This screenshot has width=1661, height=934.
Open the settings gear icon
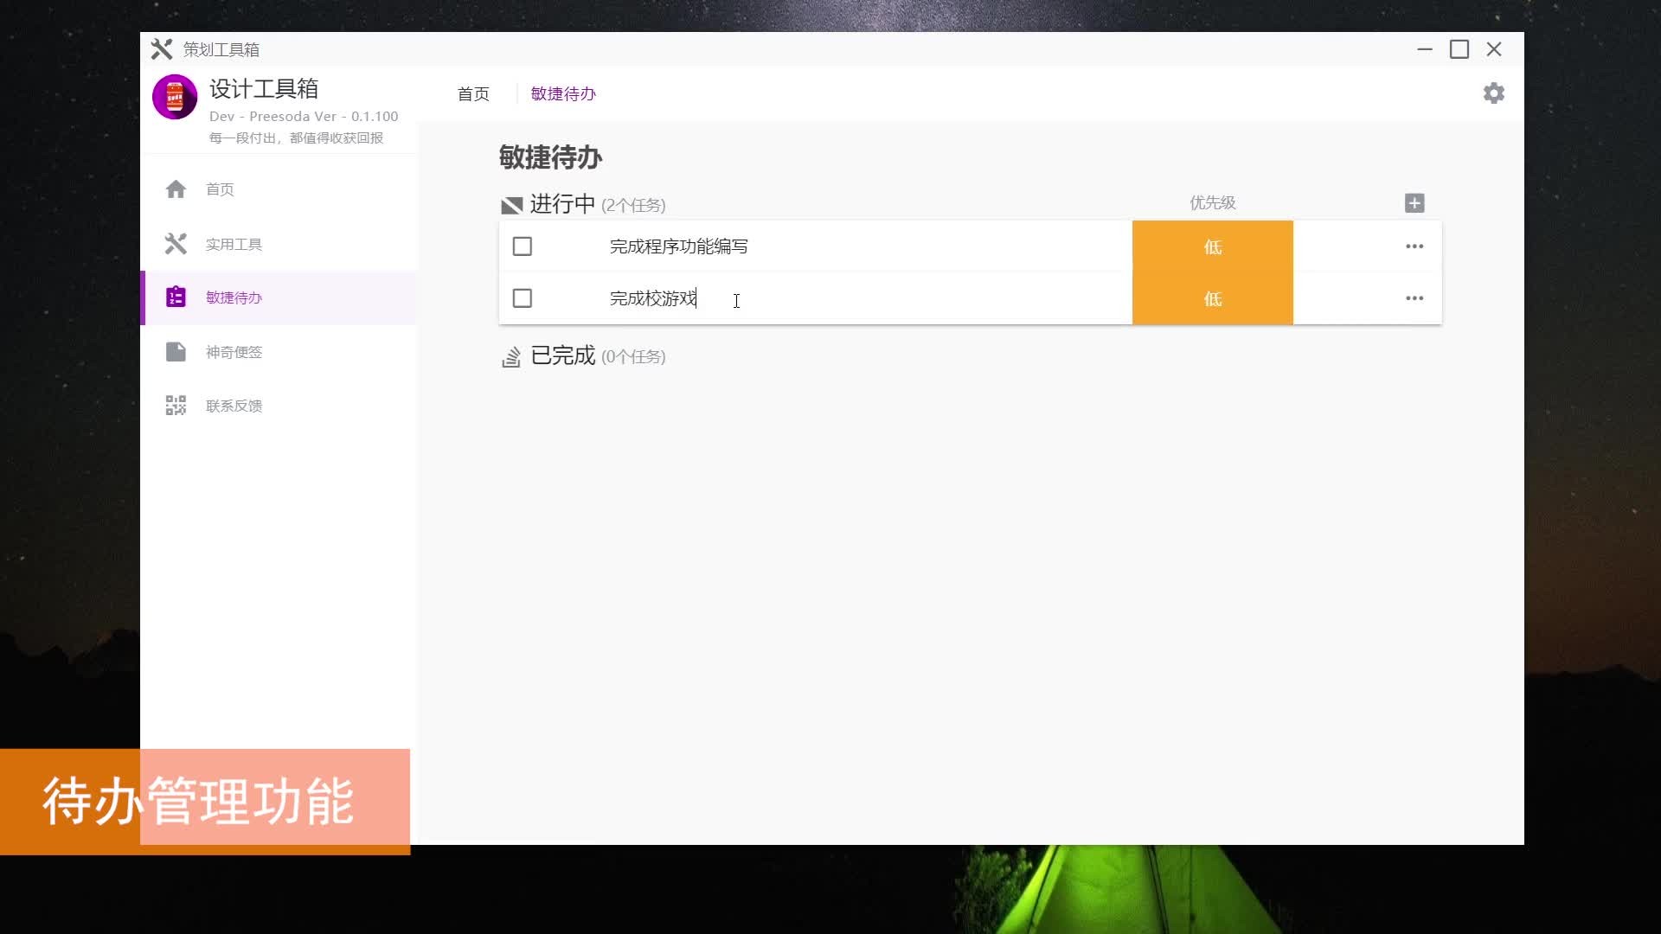[1493, 93]
